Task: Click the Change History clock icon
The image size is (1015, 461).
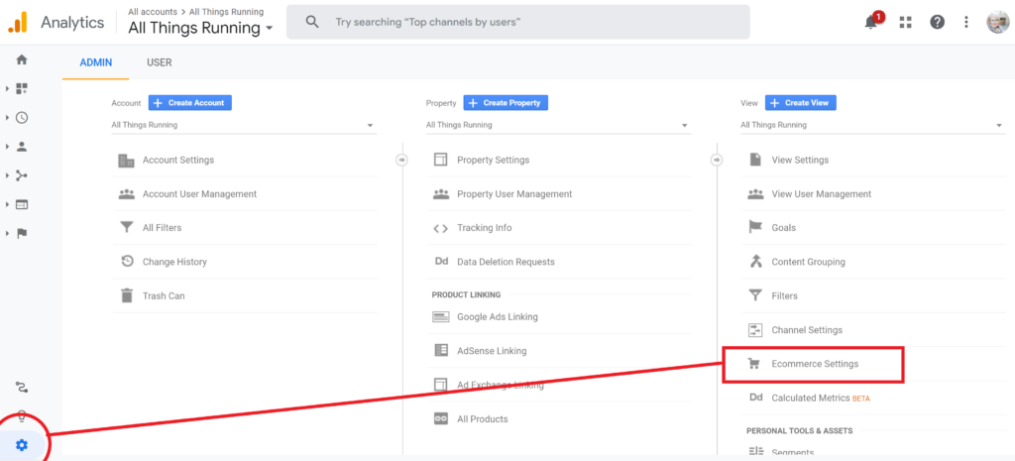Action: click(x=127, y=262)
